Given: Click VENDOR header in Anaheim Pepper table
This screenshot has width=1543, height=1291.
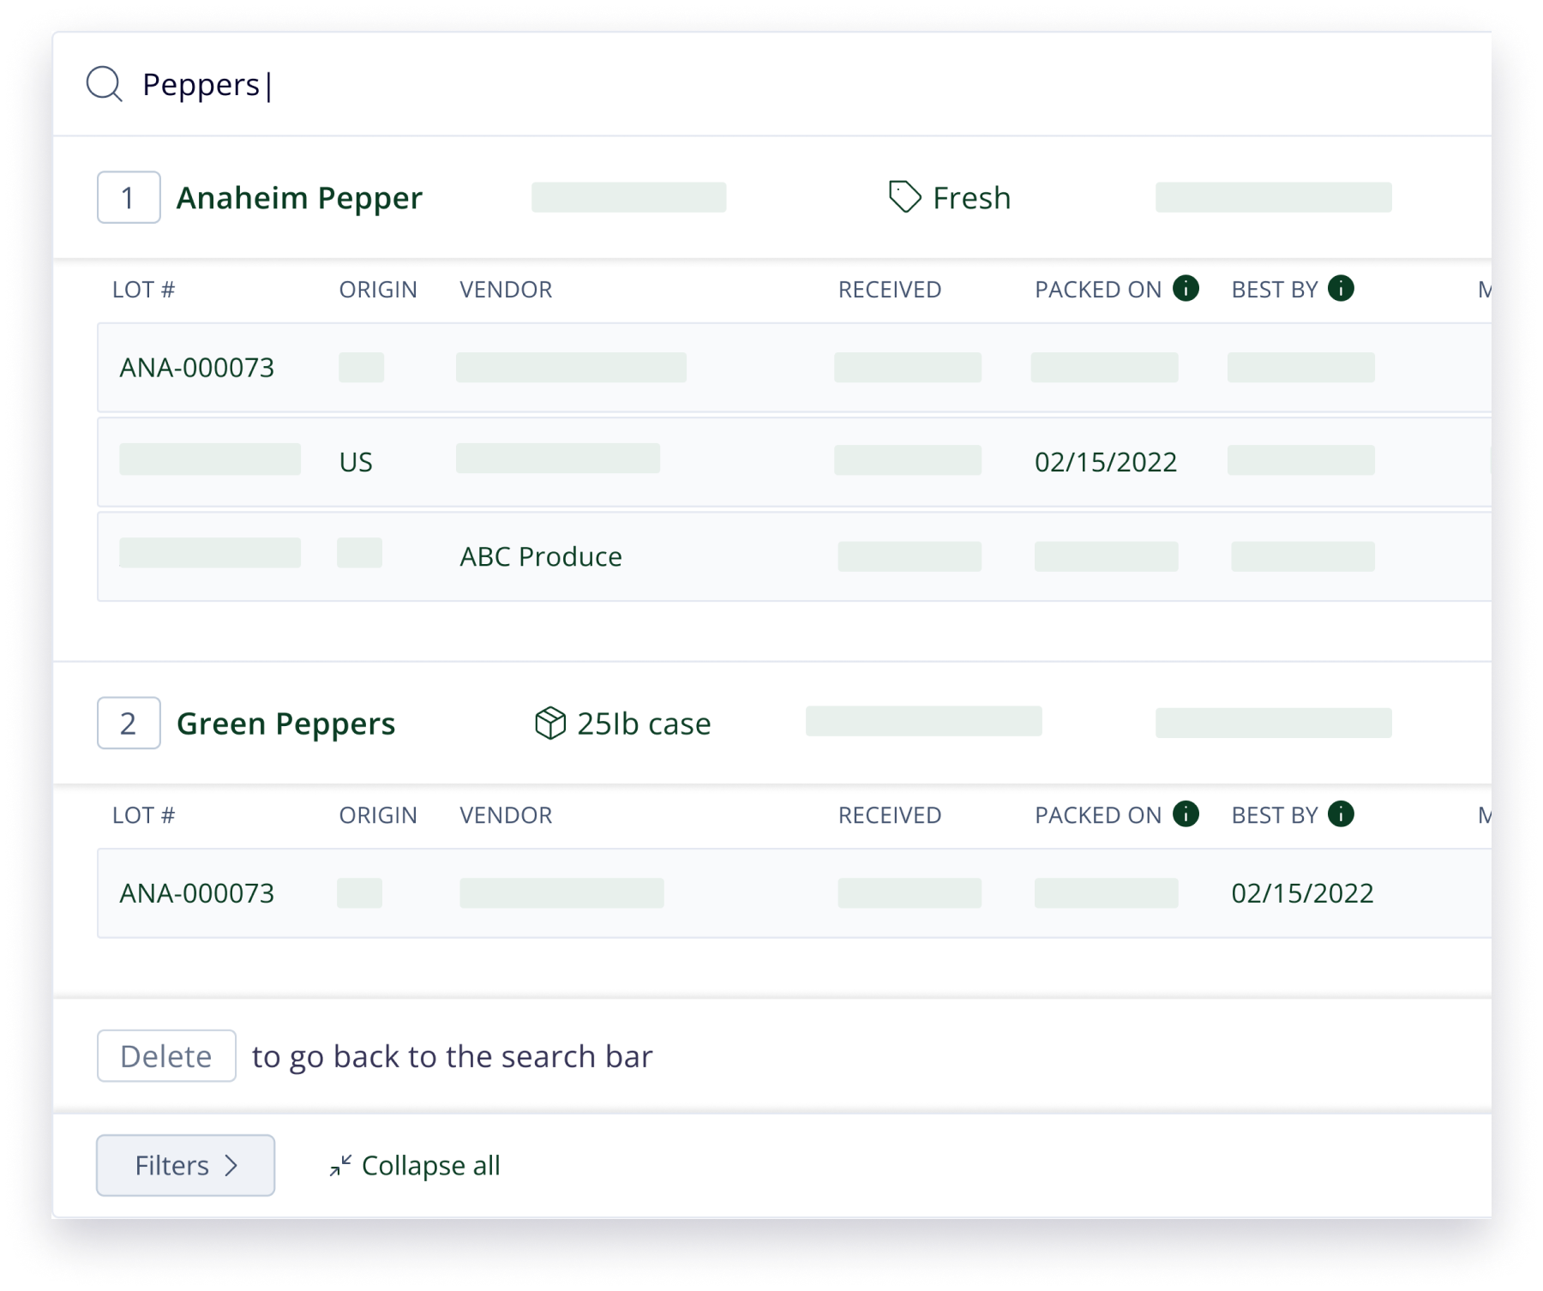Looking at the screenshot, I should [x=506, y=290].
